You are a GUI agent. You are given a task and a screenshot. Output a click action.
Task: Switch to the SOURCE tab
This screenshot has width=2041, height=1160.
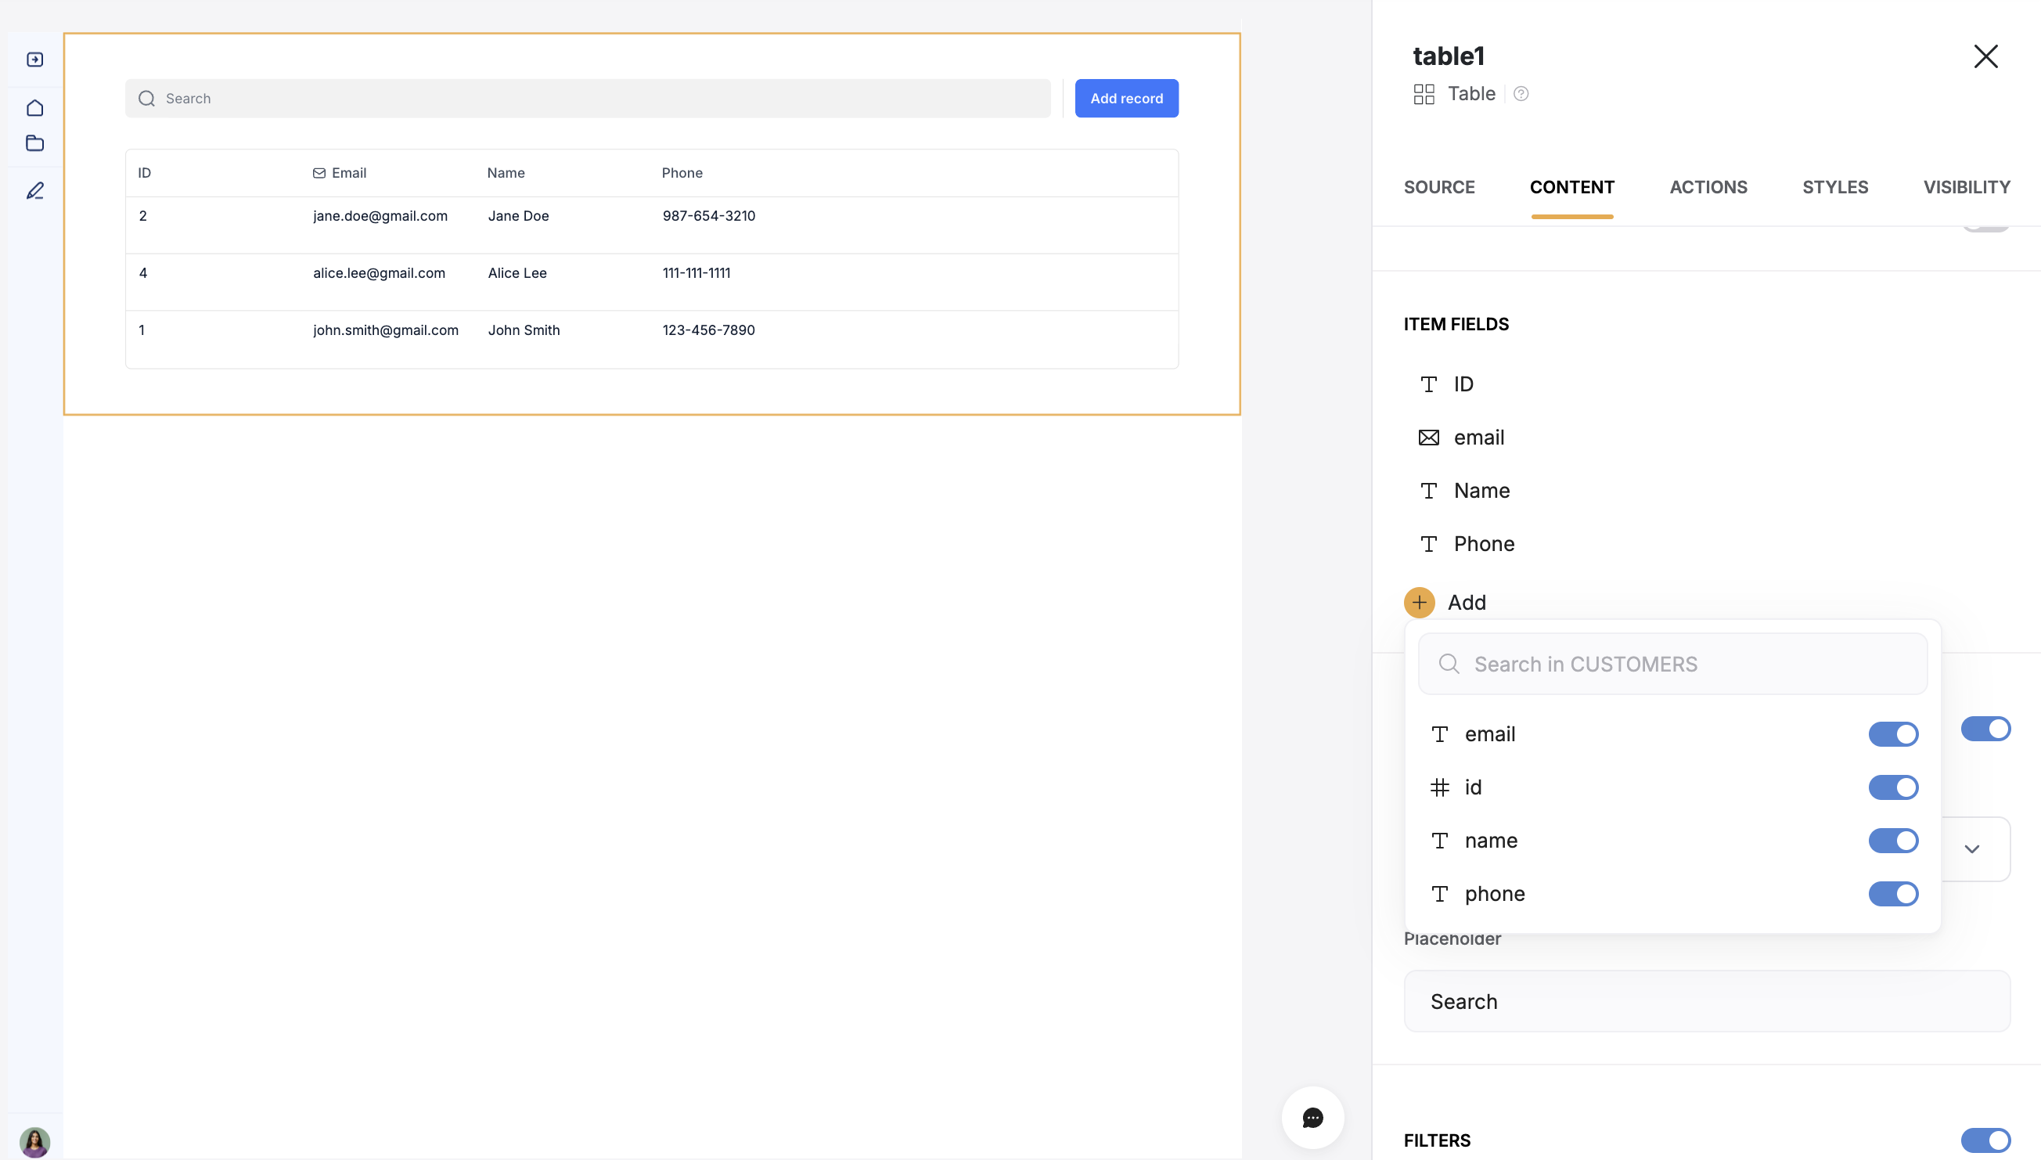click(1439, 187)
